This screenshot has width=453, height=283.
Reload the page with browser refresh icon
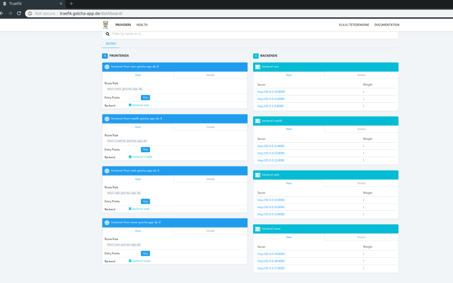(x=19, y=13)
